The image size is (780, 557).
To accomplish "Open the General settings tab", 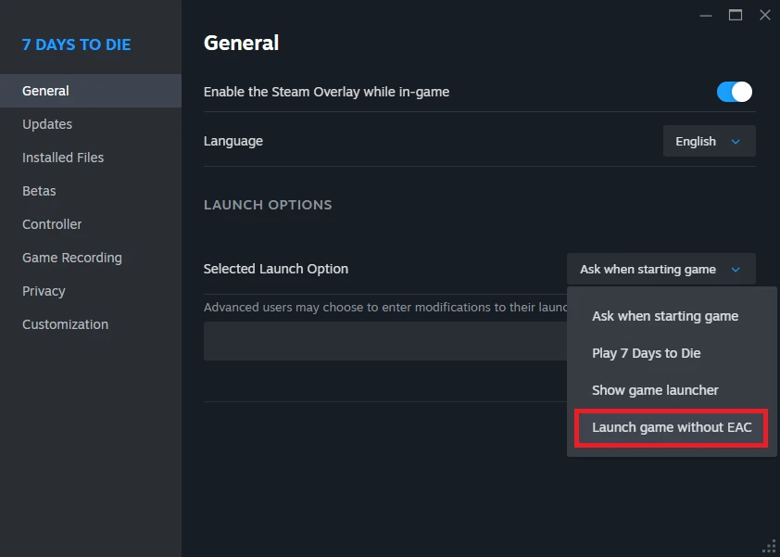I will (91, 91).
